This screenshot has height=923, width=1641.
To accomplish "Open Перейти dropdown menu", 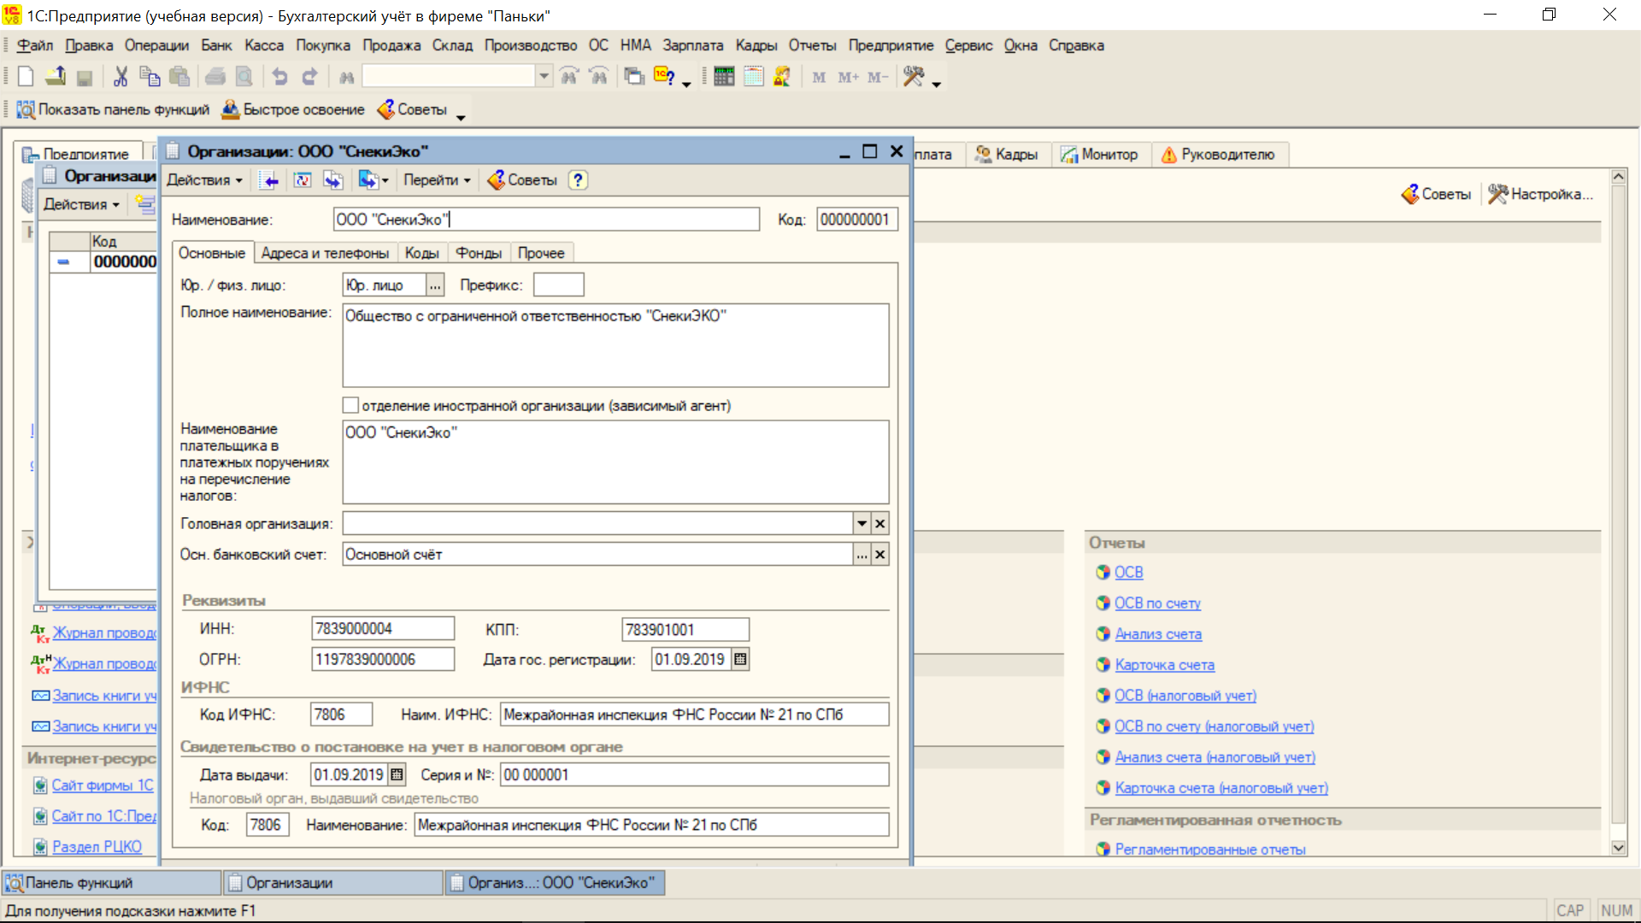I will point(437,180).
